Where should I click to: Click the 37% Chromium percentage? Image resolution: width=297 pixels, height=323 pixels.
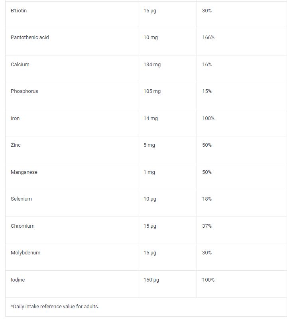[x=207, y=226]
